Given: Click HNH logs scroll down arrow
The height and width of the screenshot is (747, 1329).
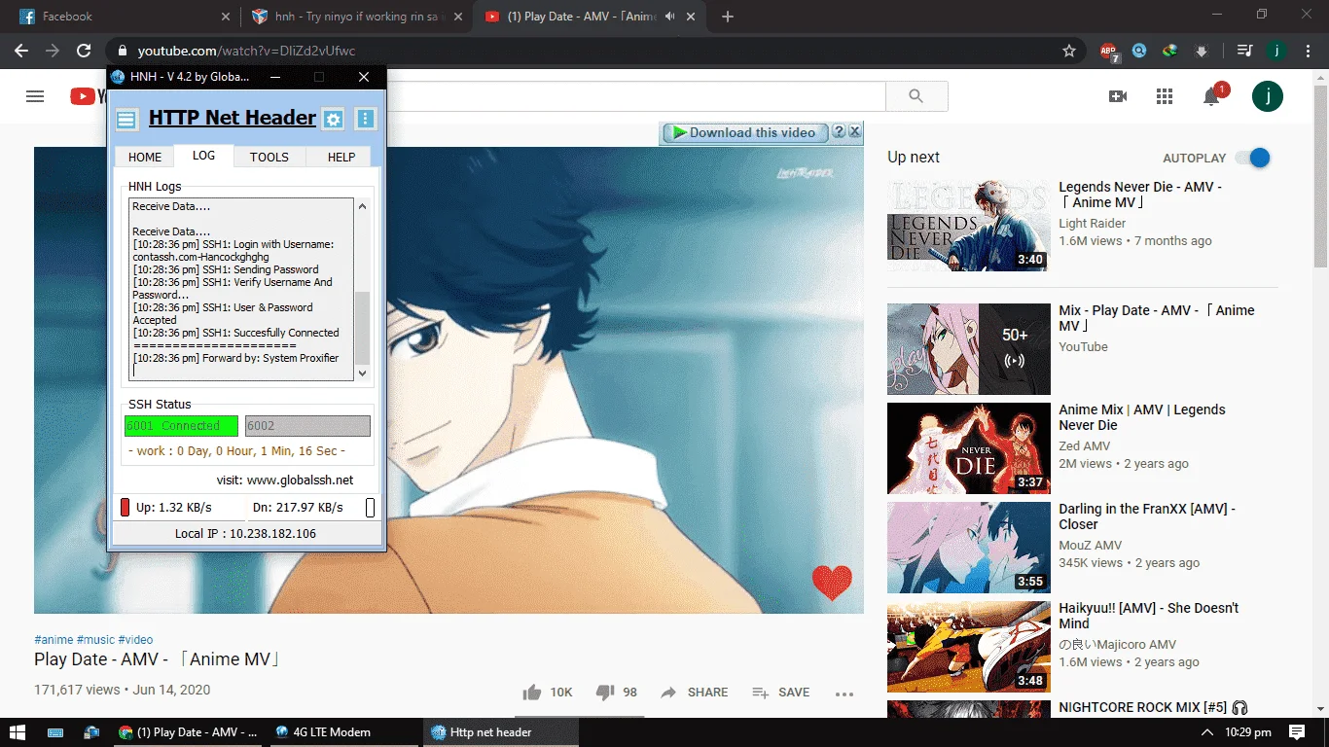Looking at the screenshot, I should (x=363, y=373).
